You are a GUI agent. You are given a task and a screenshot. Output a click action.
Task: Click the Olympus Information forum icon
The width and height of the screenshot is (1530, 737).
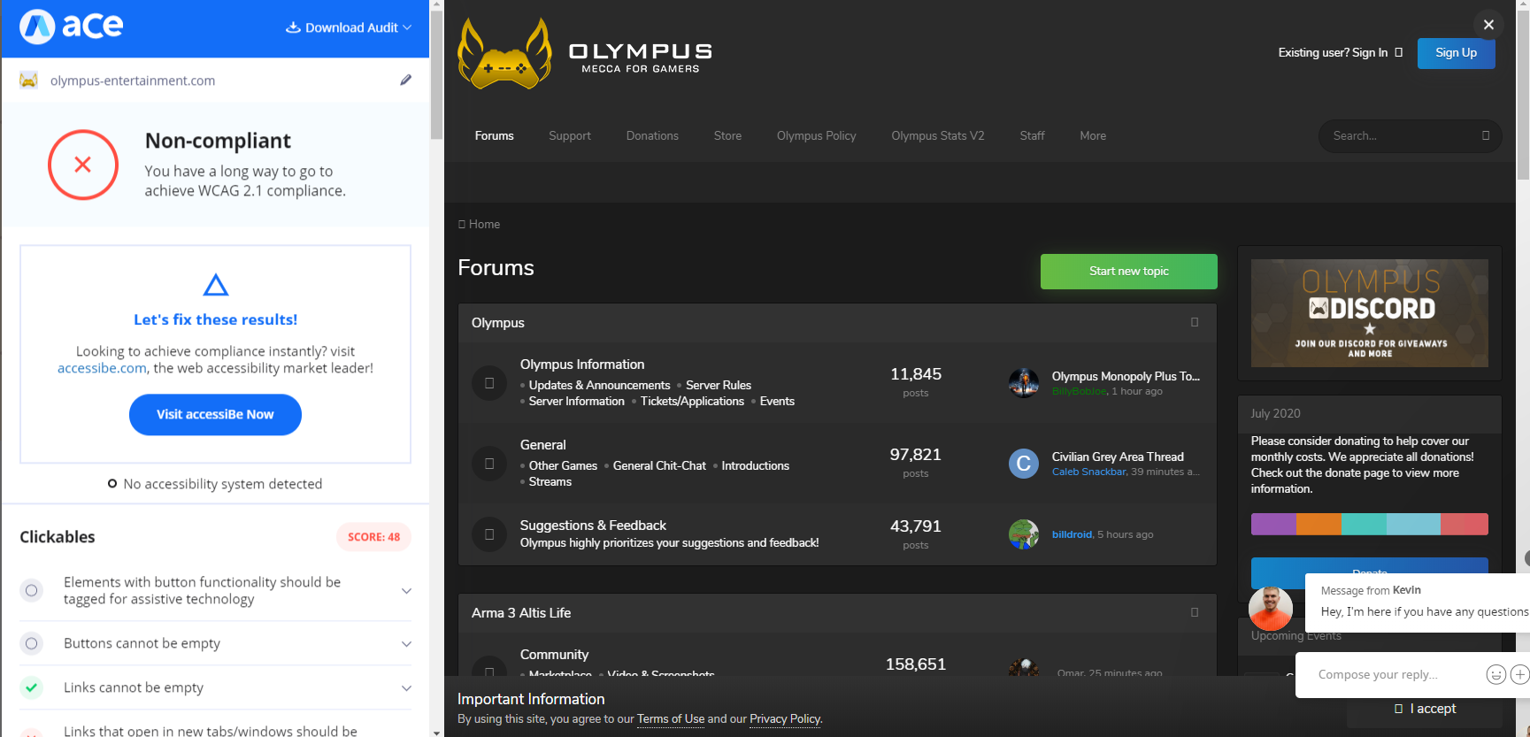489,383
